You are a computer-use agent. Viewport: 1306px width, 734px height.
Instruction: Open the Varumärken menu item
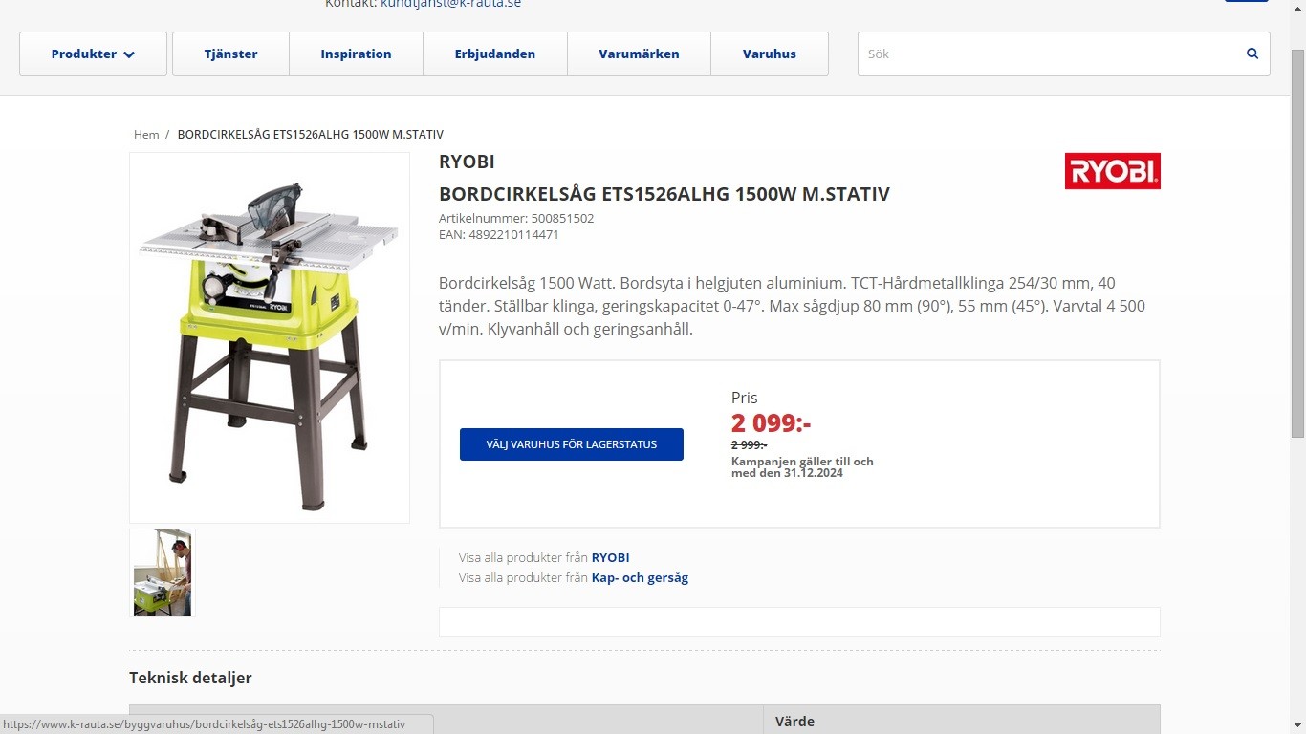(x=639, y=54)
